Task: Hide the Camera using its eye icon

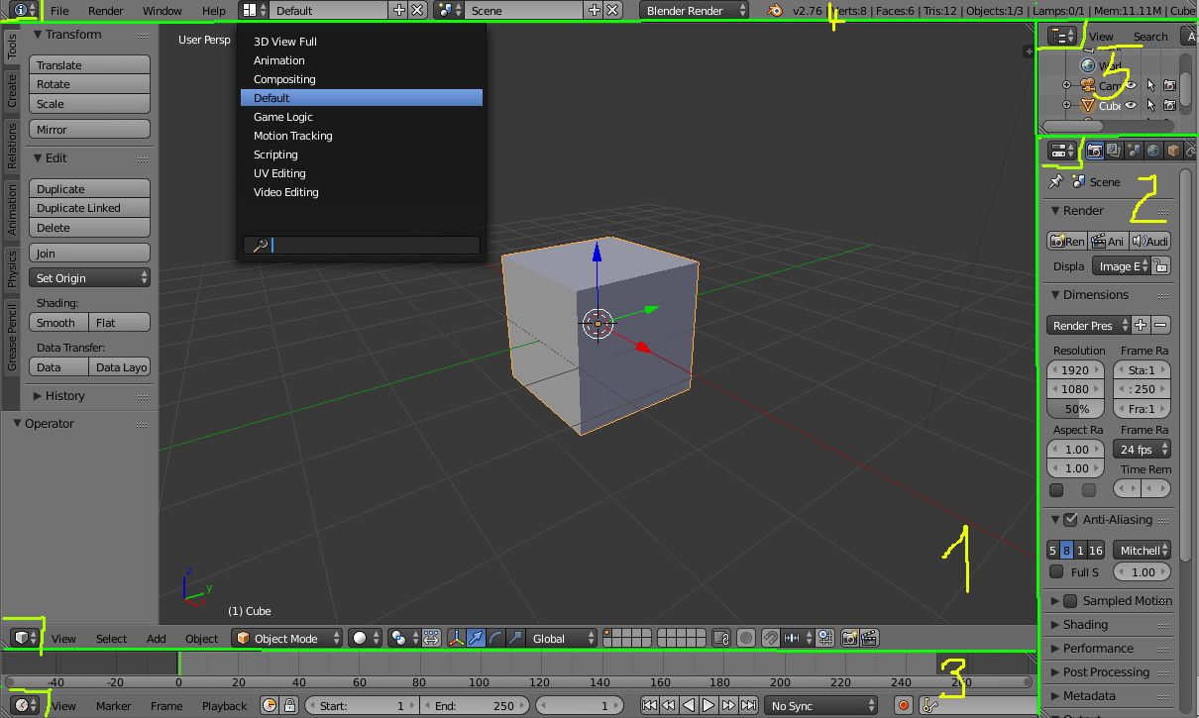Action: pos(1130,85)
